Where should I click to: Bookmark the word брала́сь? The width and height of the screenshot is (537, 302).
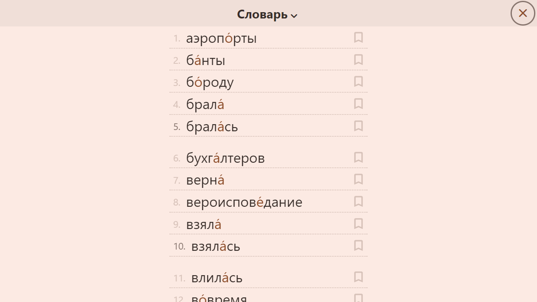[358, 126]
